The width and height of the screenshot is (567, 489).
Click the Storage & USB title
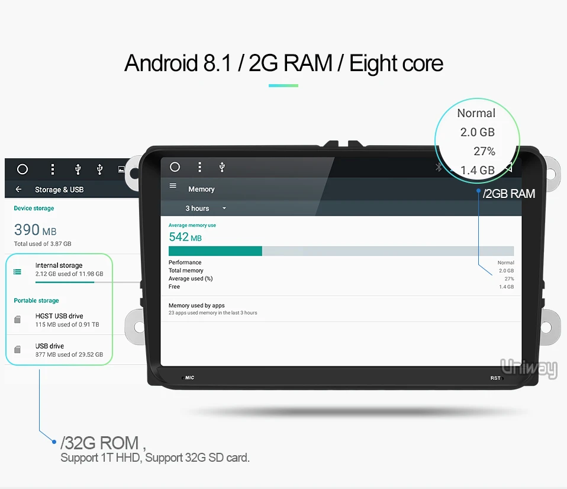pos(59,190)
